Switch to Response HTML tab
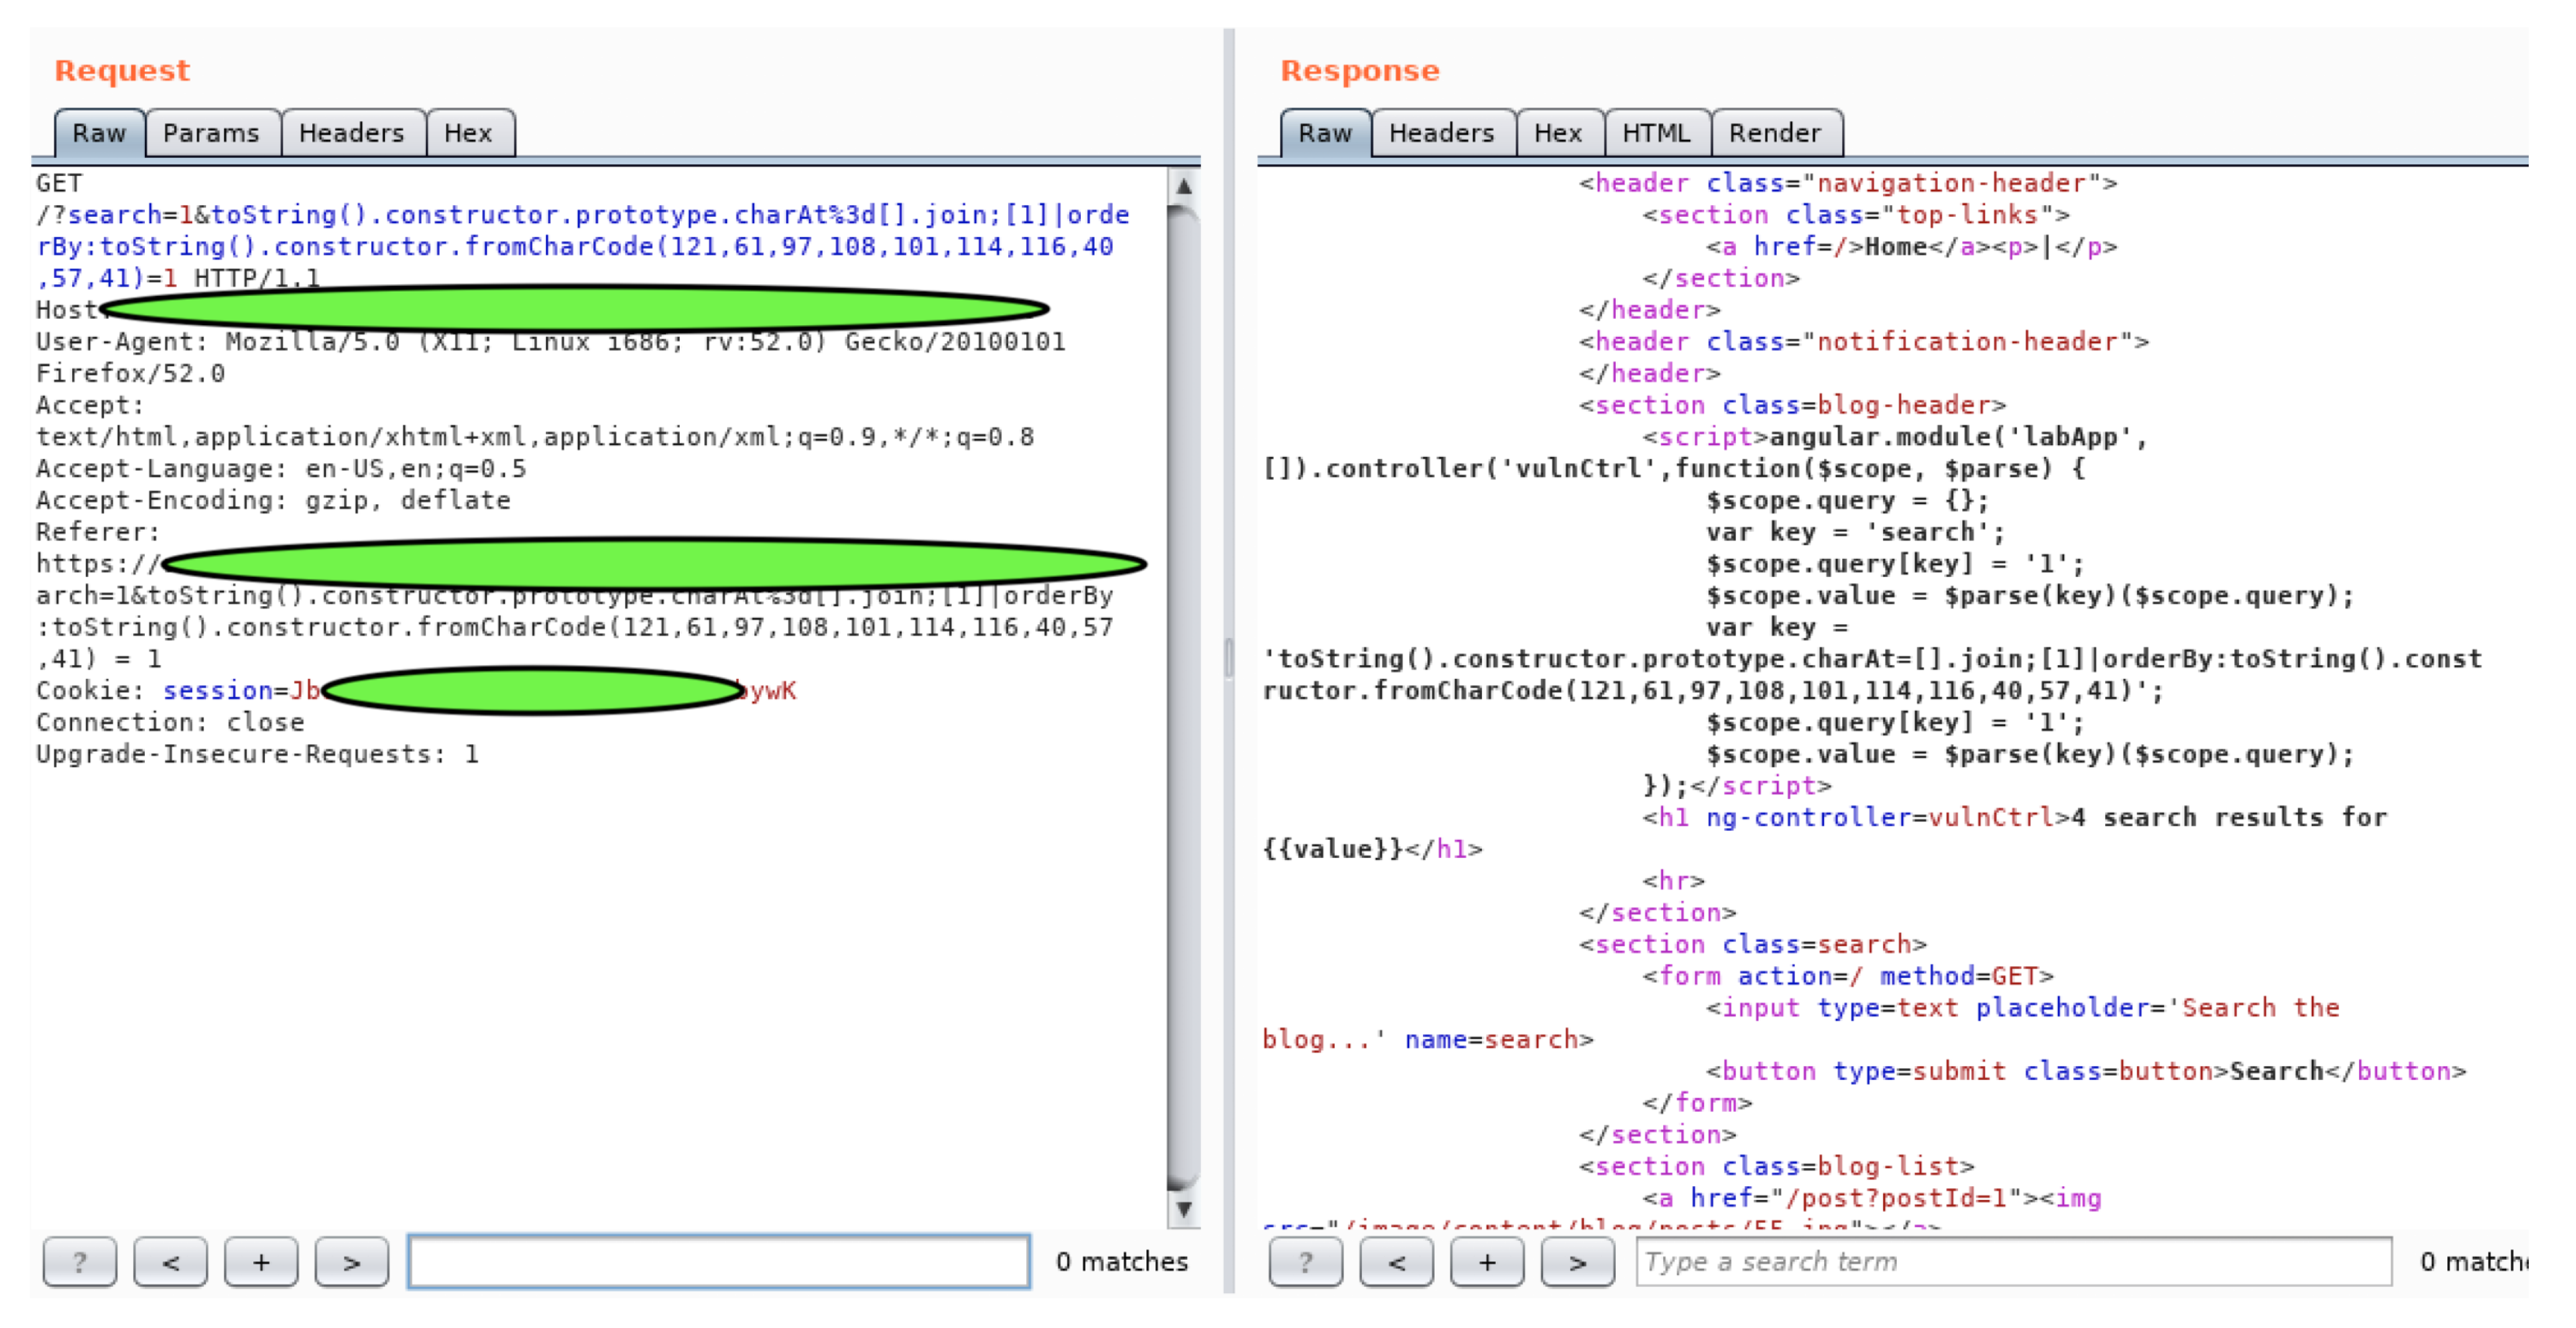This screenshot has width=2576, height=1328. [1656, 133]
